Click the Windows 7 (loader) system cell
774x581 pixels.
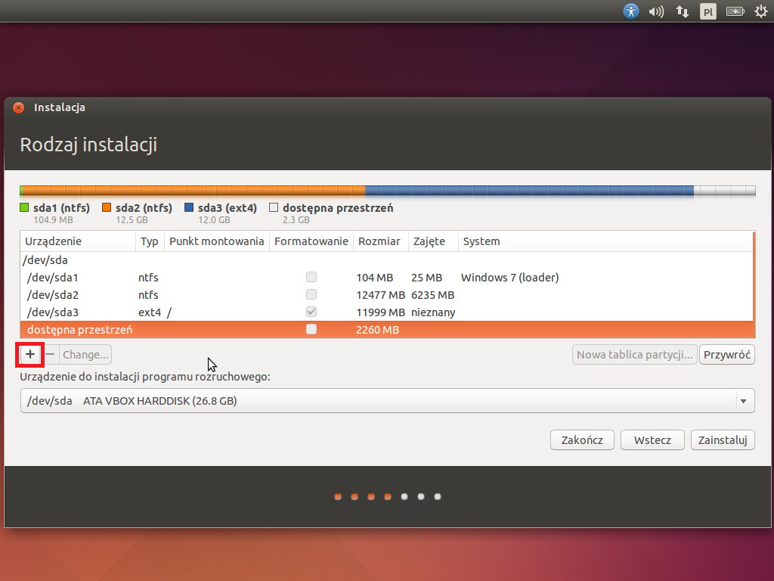pyautogui.click(x=510, y=278)
